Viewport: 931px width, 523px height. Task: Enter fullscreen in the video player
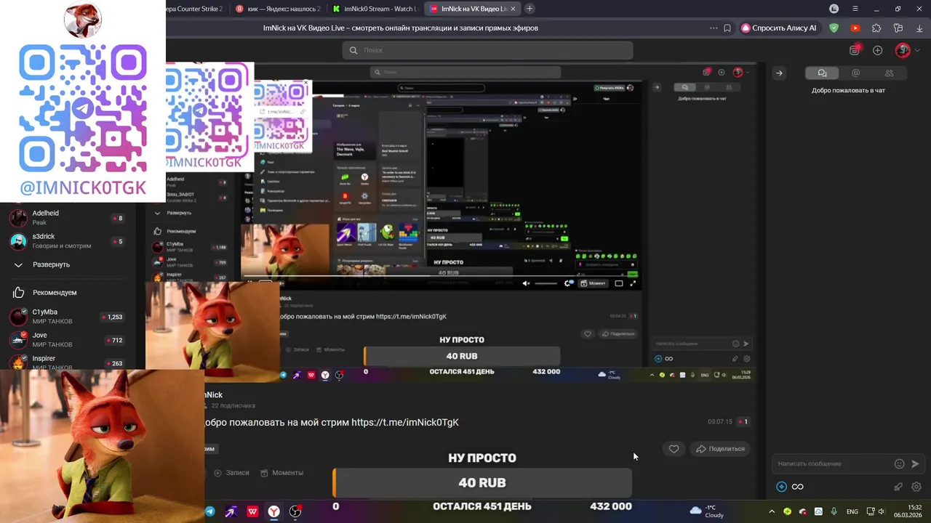point(633,283)
